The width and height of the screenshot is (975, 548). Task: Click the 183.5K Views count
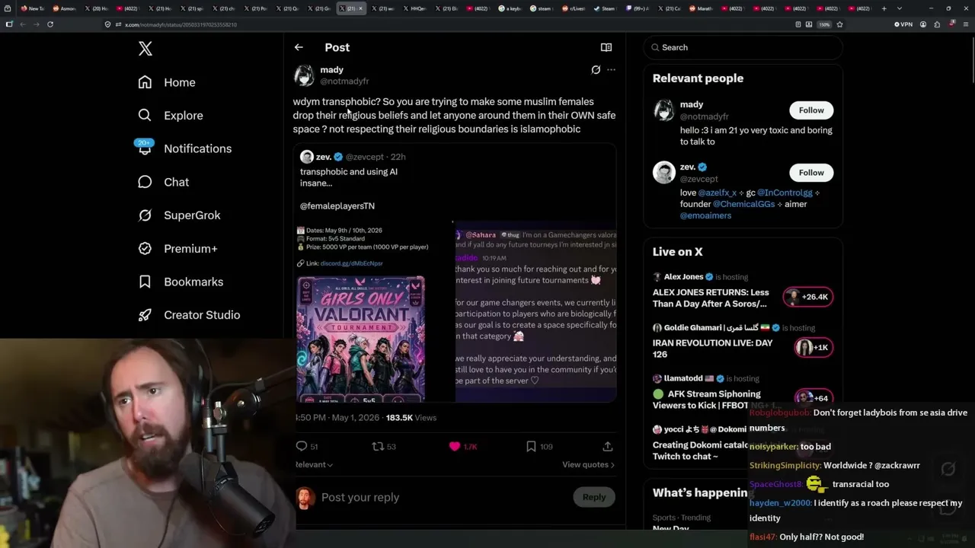click(411, 418)
